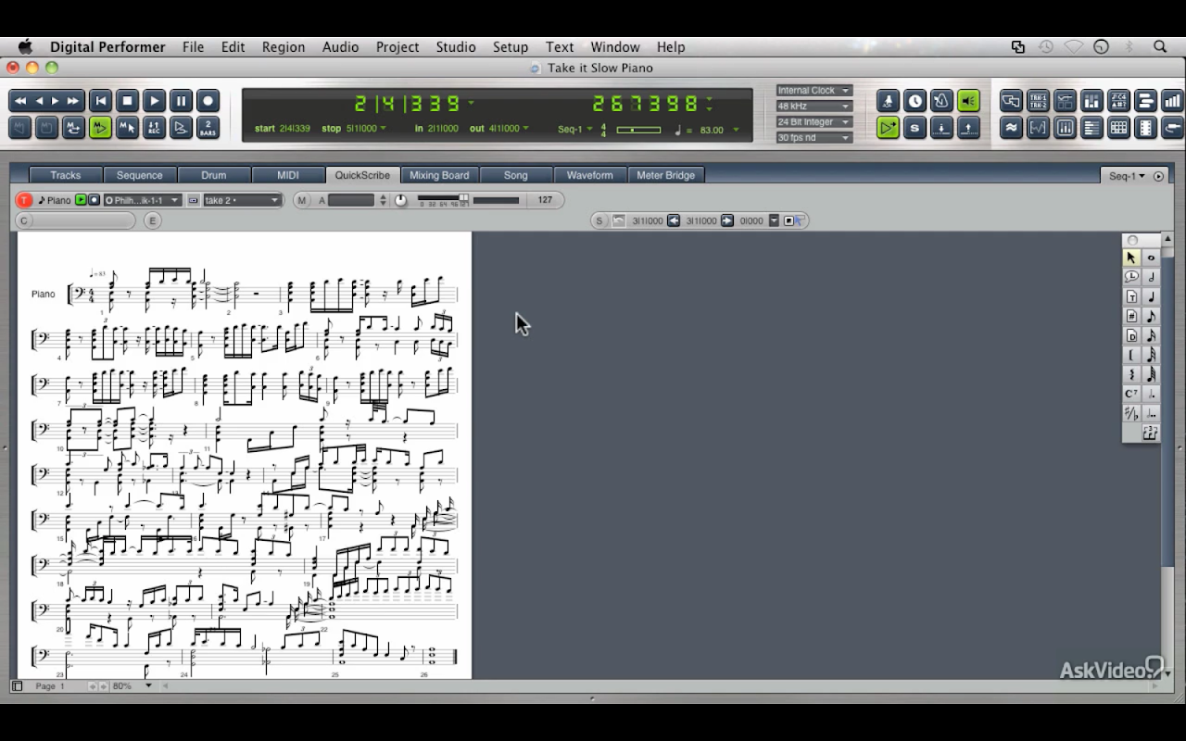
Task: Switch to the Tracks tab
Action: pos(66,175)
